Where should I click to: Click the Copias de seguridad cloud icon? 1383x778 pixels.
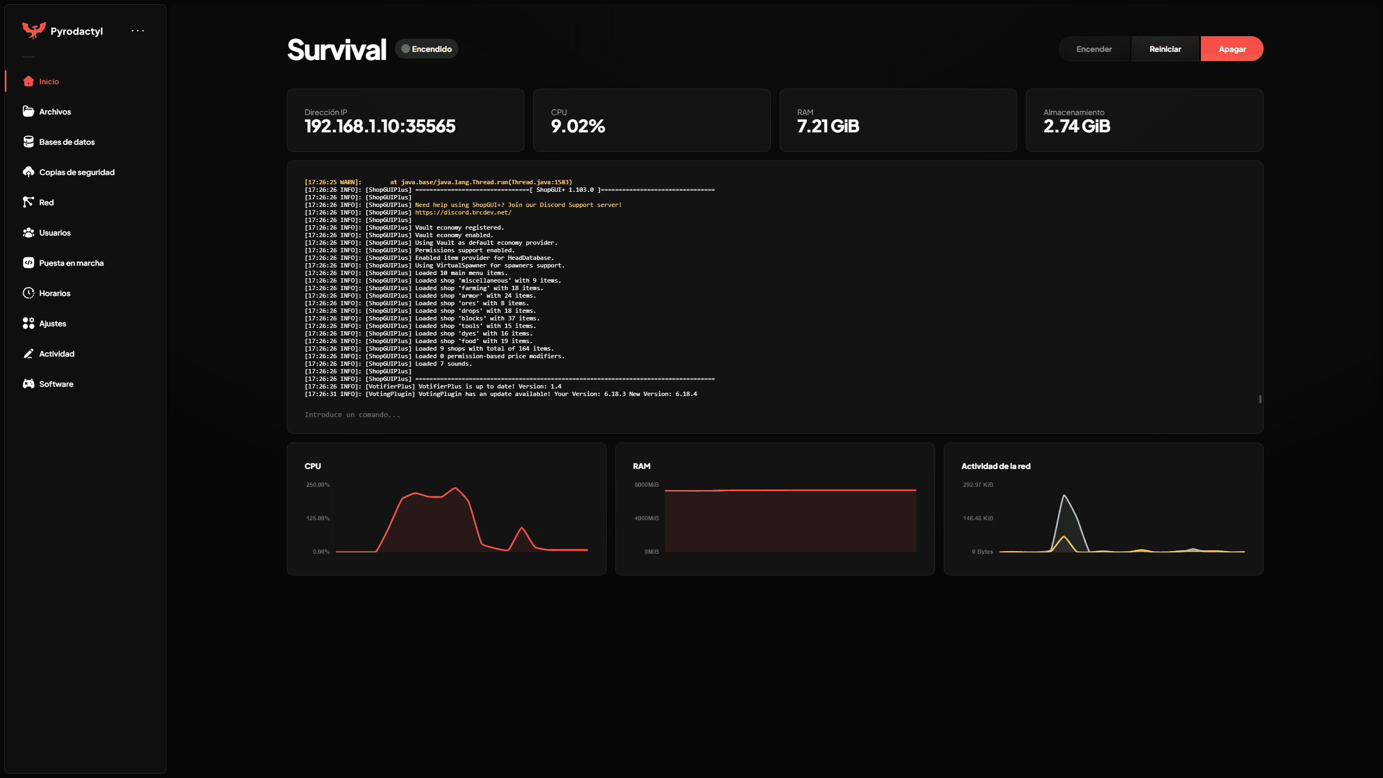28,172
